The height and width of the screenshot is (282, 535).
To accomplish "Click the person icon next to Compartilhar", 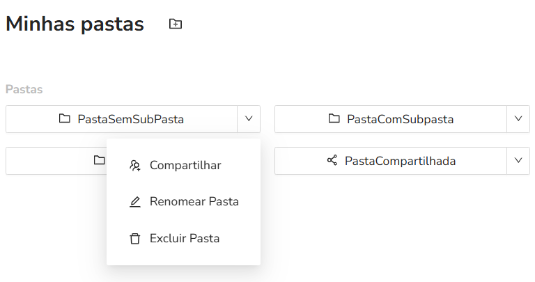I will click(x=135, y=166).
